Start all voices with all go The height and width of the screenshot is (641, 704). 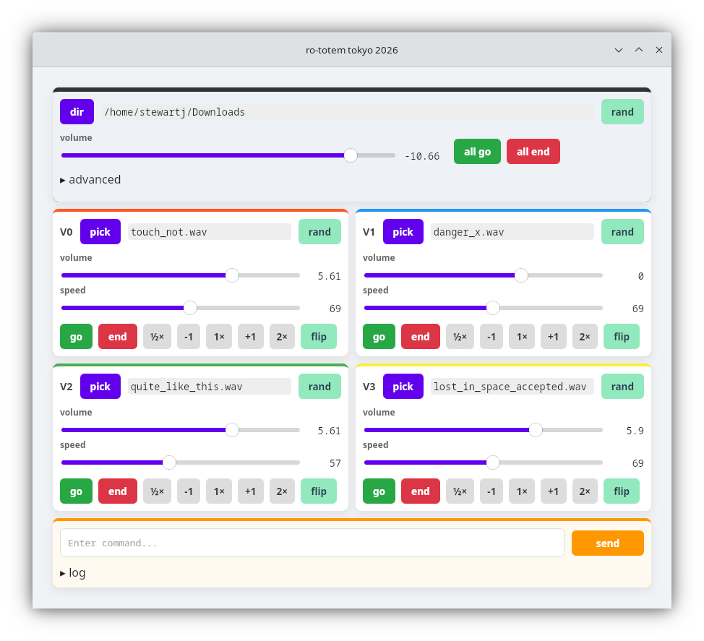[477, 152]
